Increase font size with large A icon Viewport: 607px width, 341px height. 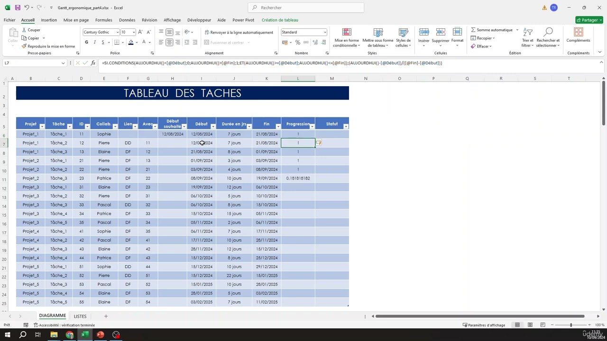point(140,32)
